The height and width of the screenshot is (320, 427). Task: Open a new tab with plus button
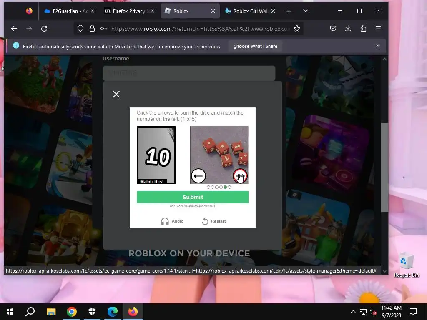(289, 11)
